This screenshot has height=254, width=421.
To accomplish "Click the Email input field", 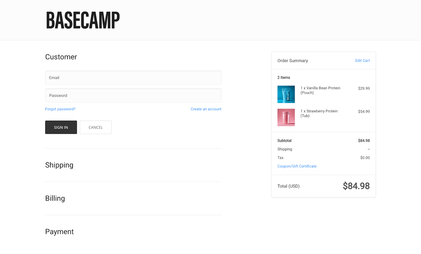I will (133, 78).
